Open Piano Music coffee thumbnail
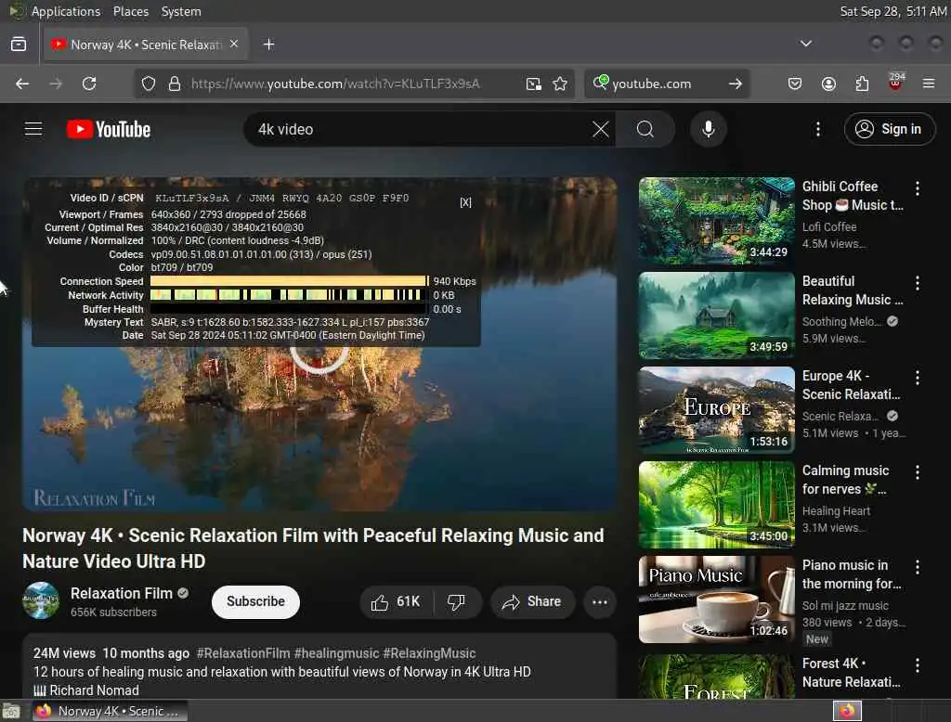The height and width of the screenshot is (722, 951). (x=716, y=600)
